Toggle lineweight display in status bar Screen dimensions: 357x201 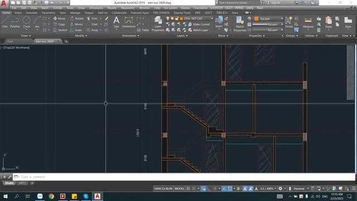pos(238,189)
